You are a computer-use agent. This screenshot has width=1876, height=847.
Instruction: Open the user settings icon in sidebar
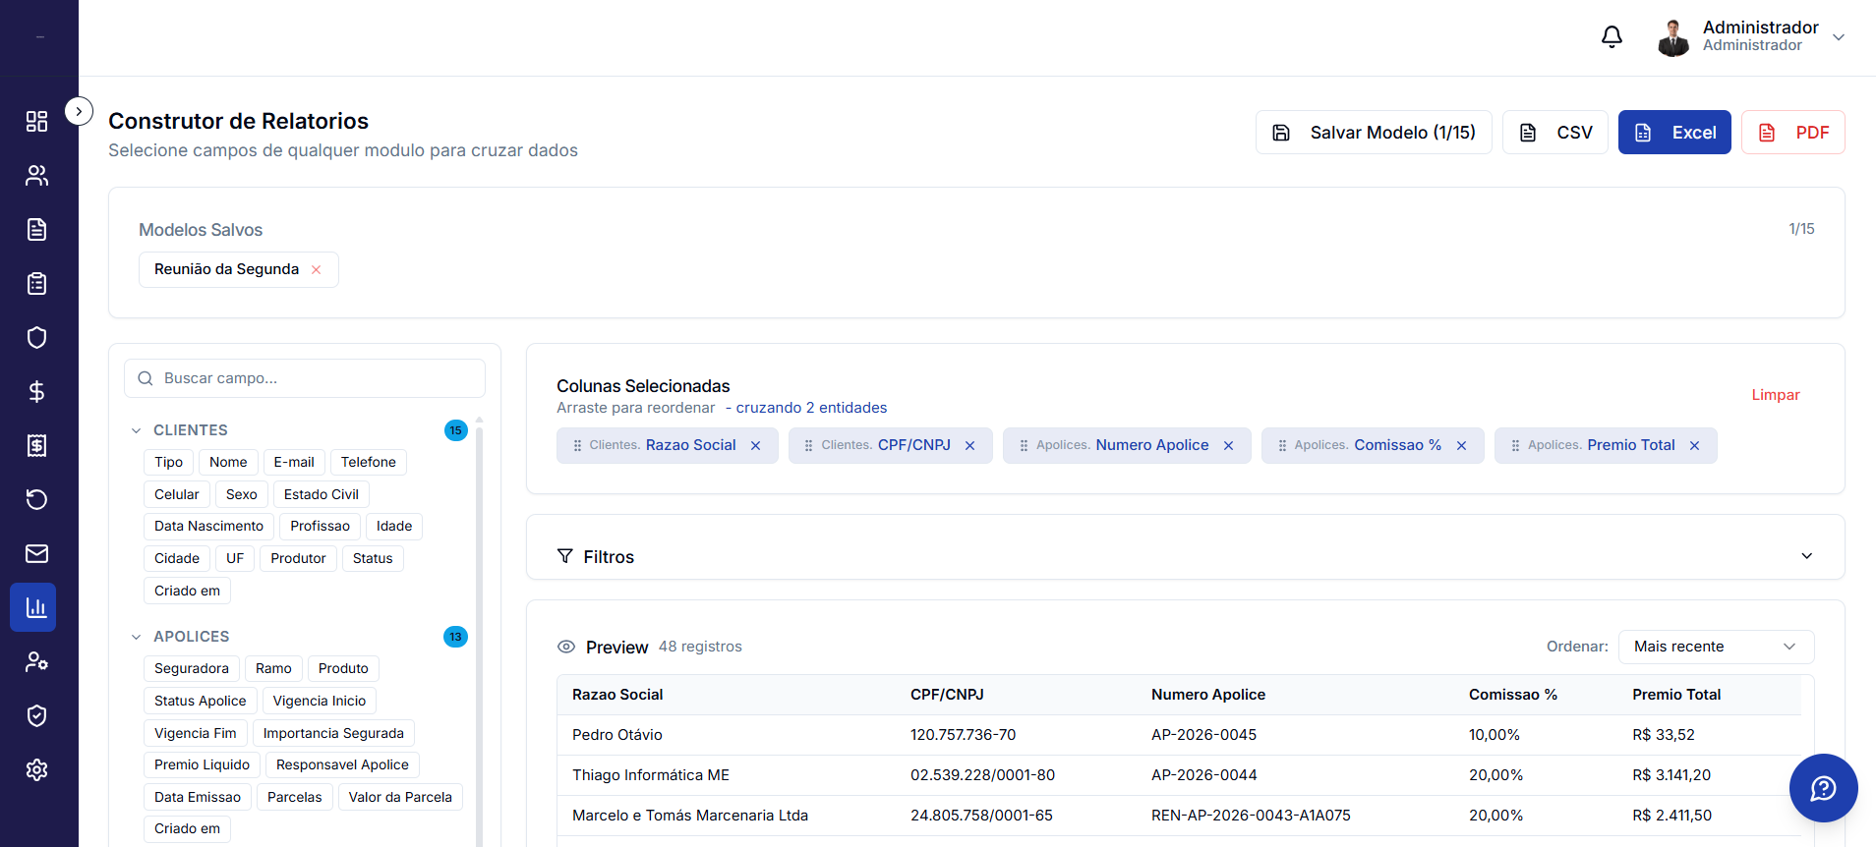(36, 661)
